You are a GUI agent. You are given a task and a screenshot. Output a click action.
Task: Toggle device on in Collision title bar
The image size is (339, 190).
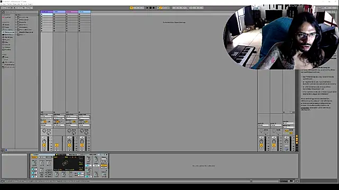(32, 155)
